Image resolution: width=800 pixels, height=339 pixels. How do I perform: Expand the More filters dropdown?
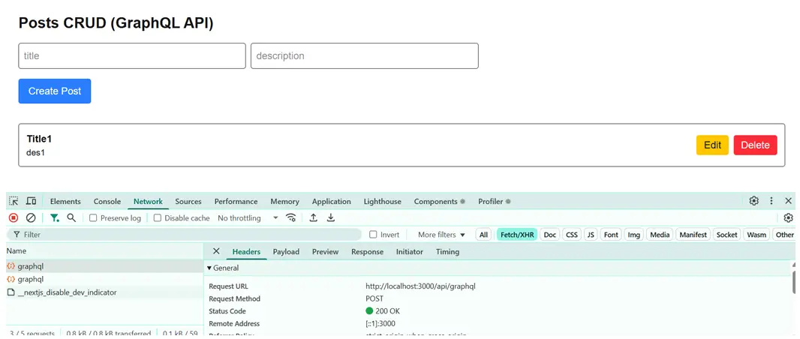[441, 235]
